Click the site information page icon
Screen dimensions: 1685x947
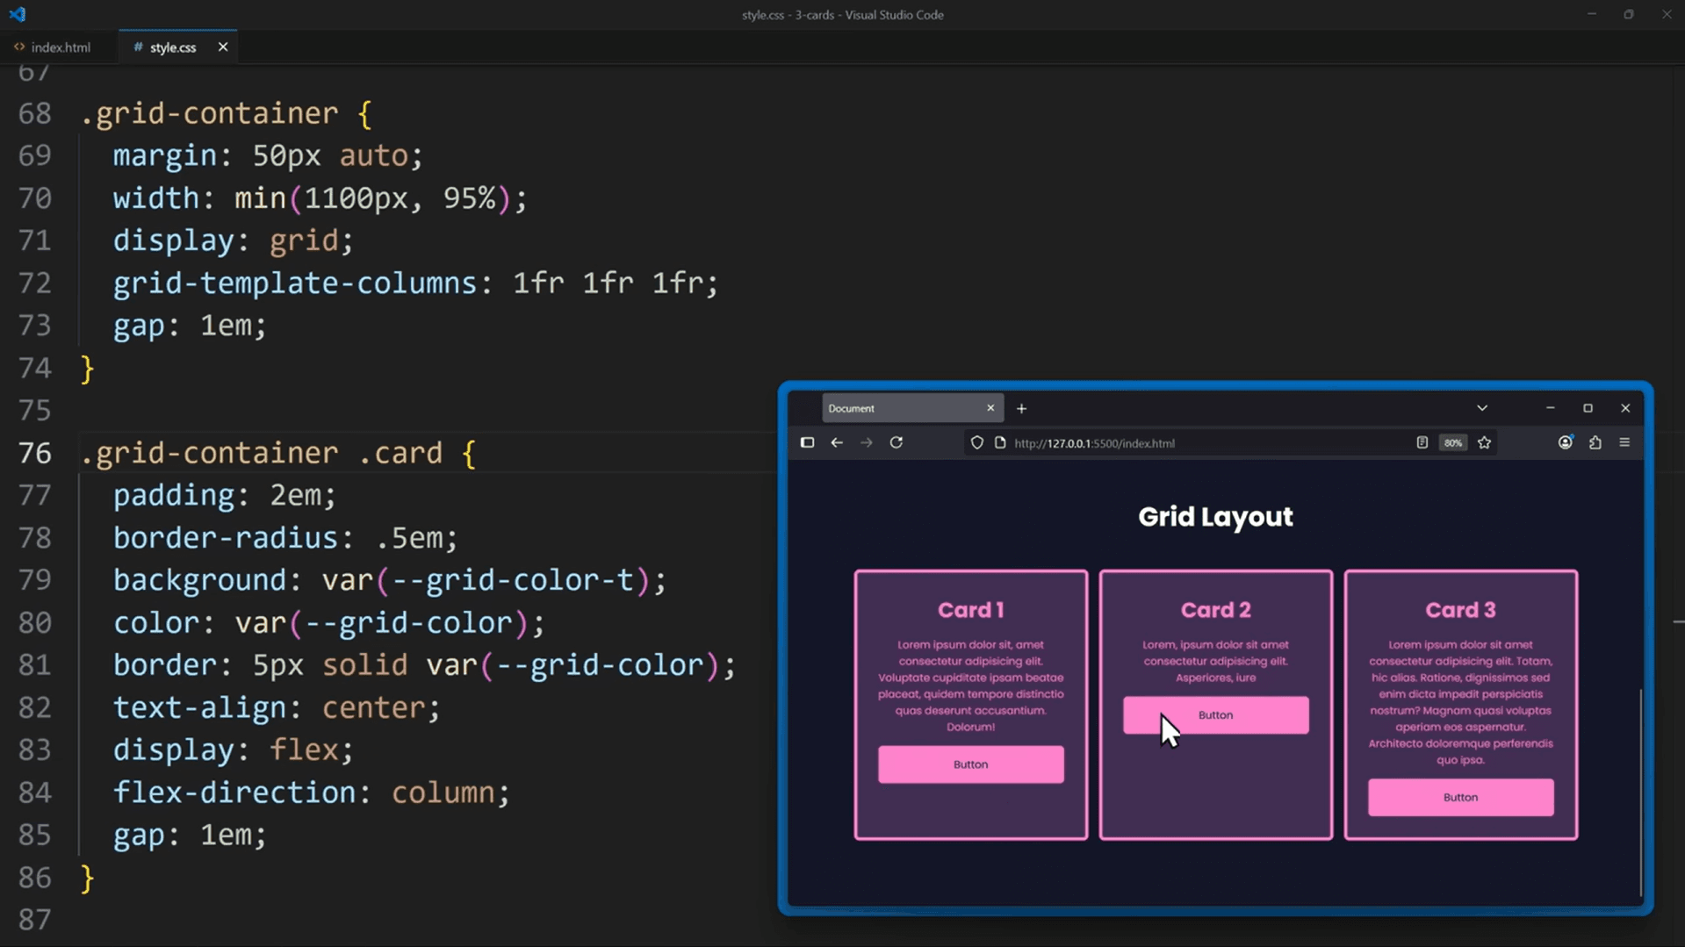999,443
